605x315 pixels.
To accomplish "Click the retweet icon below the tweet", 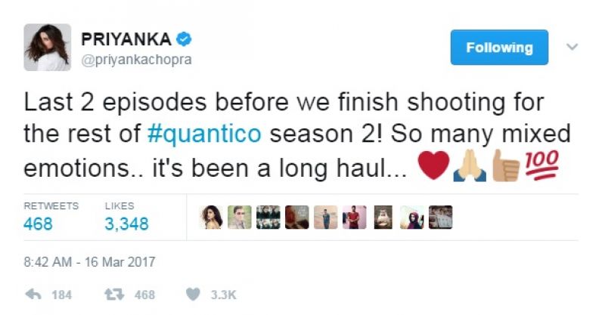I will click(115, 295).
